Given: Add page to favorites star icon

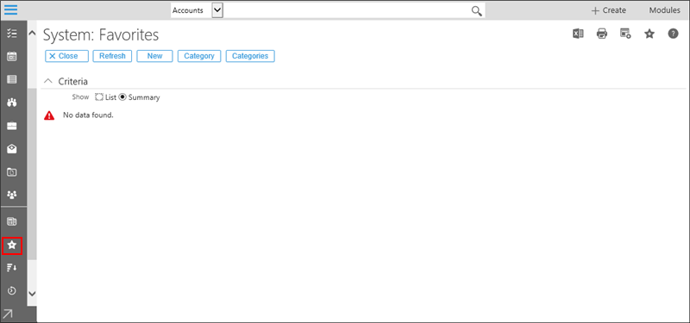Looking at the screenshot, I should pyautogui.click(x=649, y=34).
